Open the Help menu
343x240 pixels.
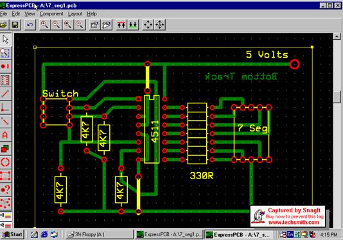[x=92, y=13]
